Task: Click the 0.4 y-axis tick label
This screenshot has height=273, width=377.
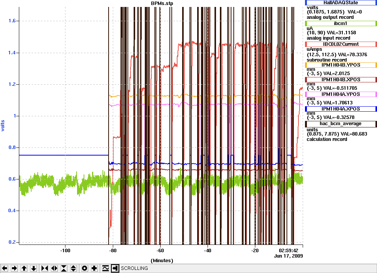Action: [x=12, y=211]
